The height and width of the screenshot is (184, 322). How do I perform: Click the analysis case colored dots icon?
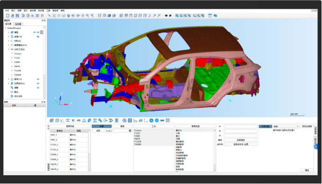[x=79, y=120]
